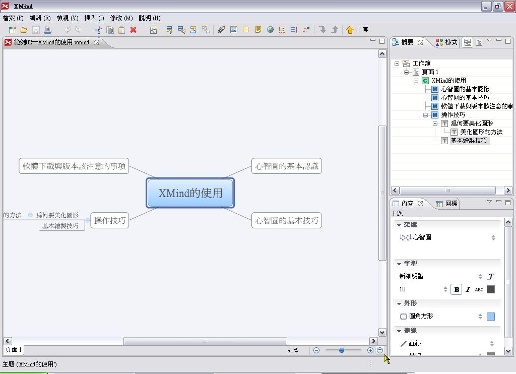Open the 檢視 menu
The image size is (516, 374).
coord(68,18)
